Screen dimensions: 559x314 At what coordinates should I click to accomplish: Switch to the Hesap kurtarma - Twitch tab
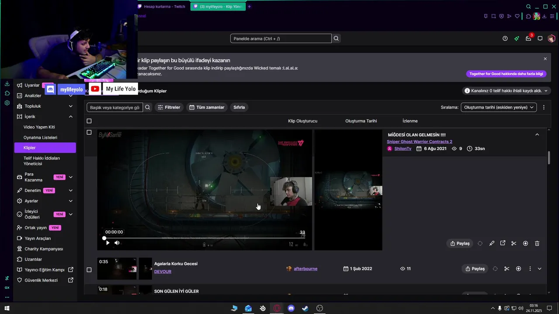click(162, 7)
